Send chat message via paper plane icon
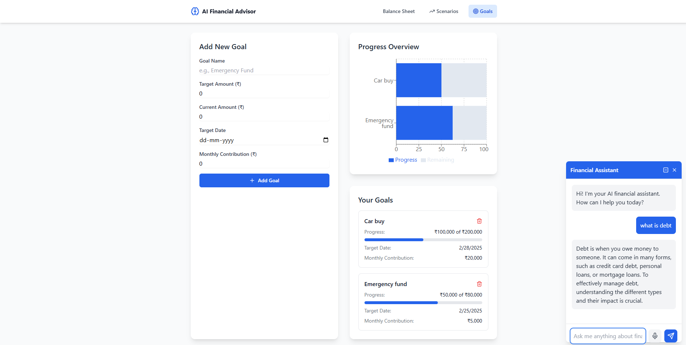Viewport: 686px width, 345px height. [670, 336]
